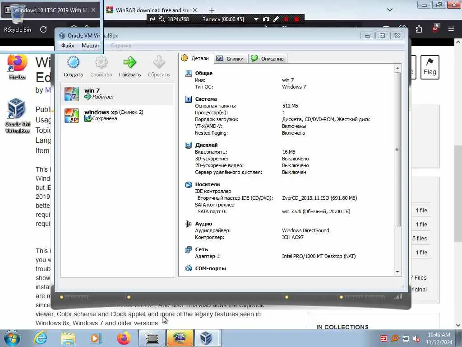The image size is (462, 347).
Task: Pause the screen recording
Action: 286,19
